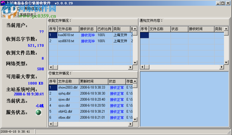
Task: Click the application icon in title bar
Action: pyautogui.click(x=3, y=3)
